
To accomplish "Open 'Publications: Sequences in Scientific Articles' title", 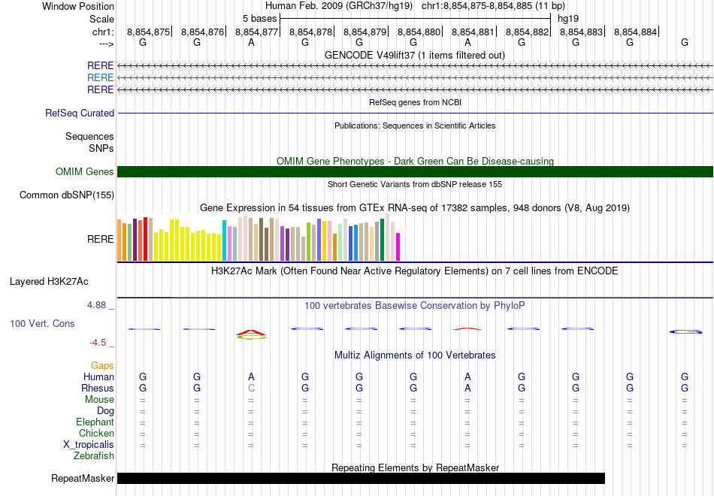I will pyautogui.click(x=415, y=126).
